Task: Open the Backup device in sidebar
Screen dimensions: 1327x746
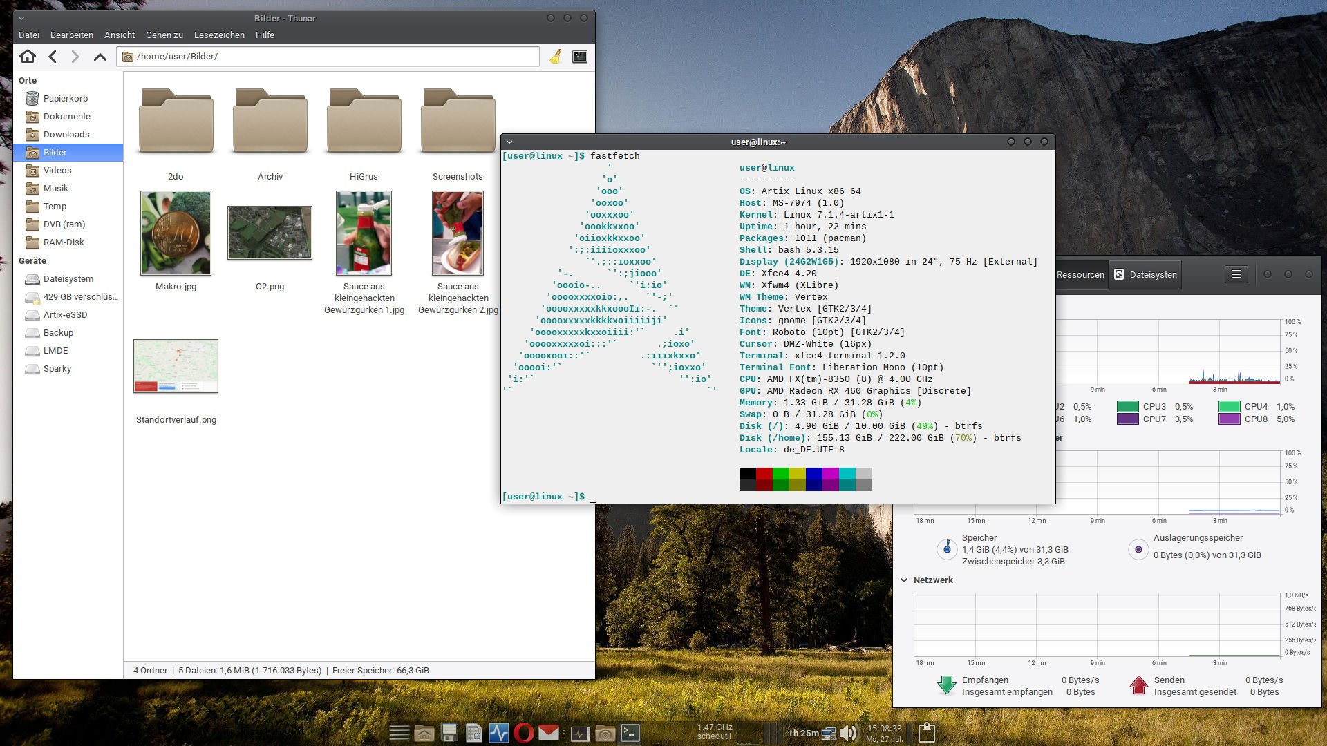Action: pos(68,333)
